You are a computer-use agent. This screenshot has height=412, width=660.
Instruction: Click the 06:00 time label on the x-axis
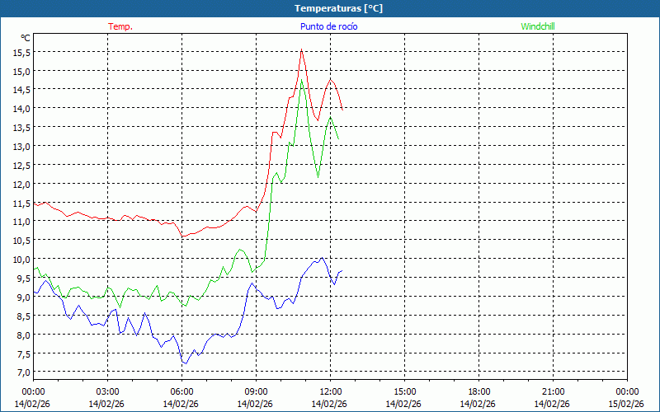tap(181, 391)
